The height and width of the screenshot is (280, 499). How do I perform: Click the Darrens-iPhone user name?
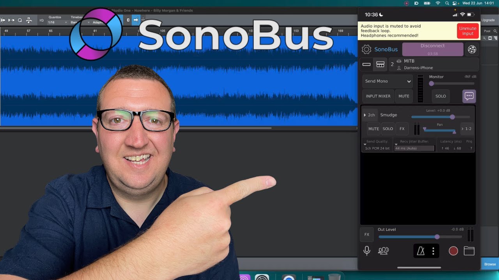tap(418, 68)
